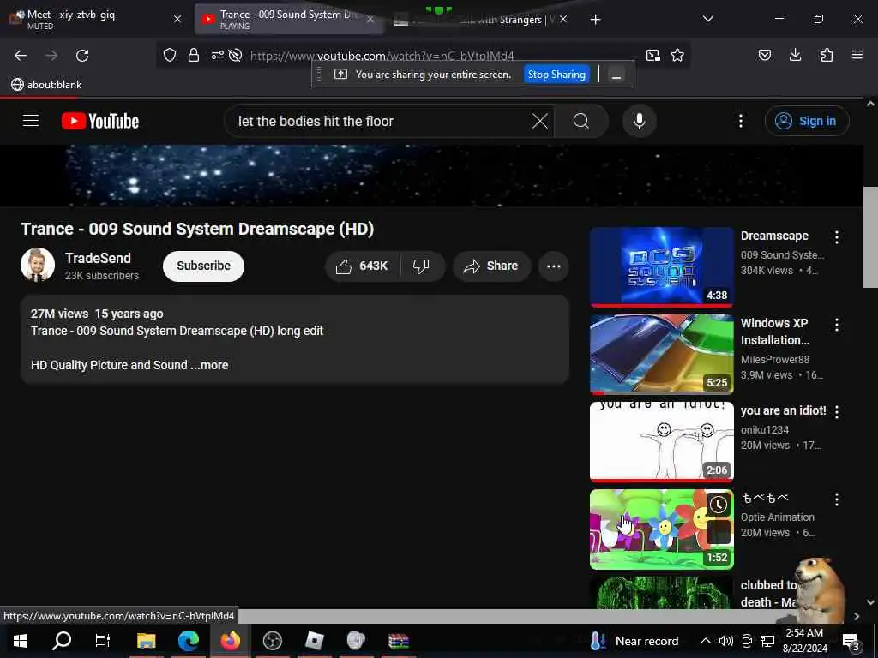Viewport: 878px width, 658px height.
Task: Launch Microsoft Edge from taskbar
Action: pyautogui.click(x=188, y=641)
